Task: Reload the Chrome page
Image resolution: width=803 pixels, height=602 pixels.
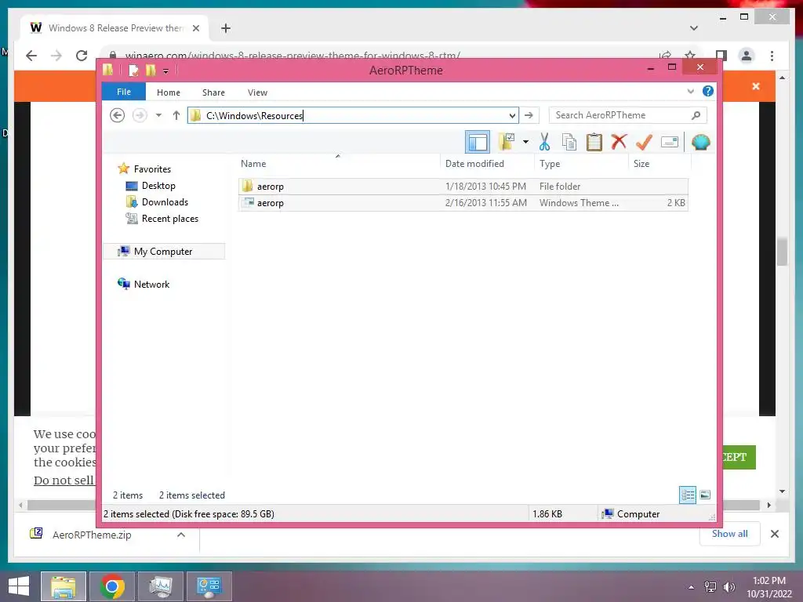Action: click(82, 56)
